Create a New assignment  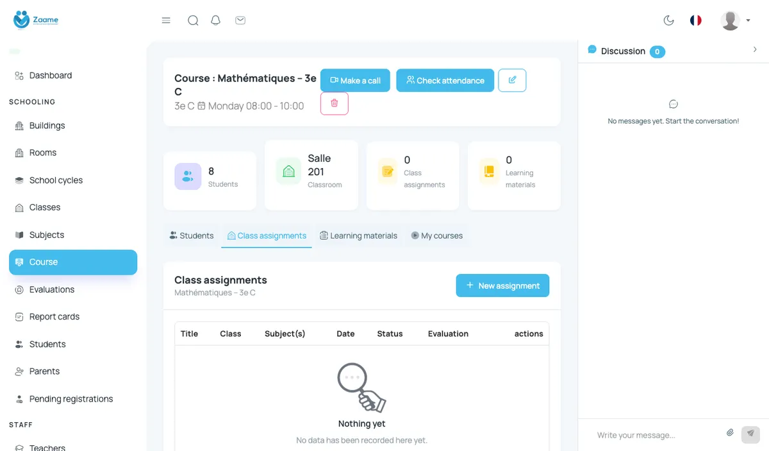(x=502, y=285)
